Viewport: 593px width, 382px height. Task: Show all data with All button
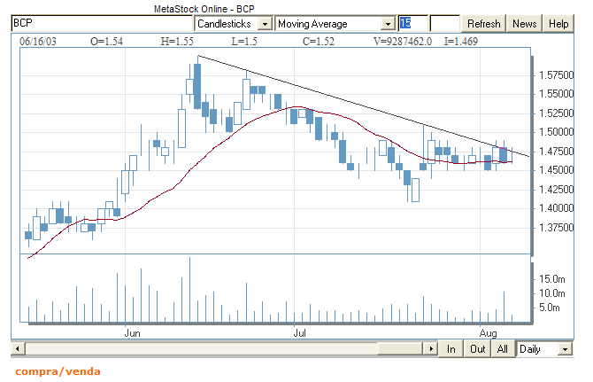[x=503, y=348]
